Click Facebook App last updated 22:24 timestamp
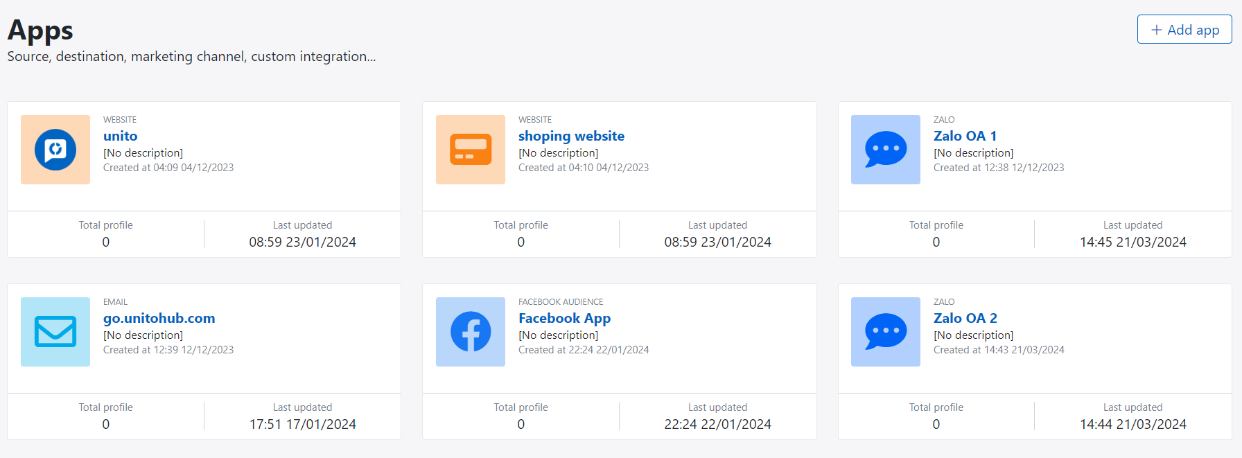Viewport: 1242px width, 458px height. 717,424
